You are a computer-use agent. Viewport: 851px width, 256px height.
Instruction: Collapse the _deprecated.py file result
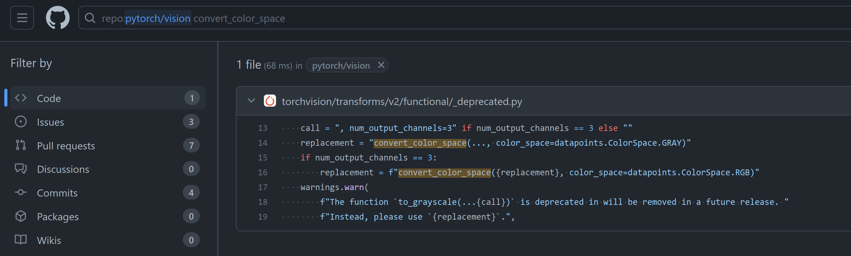[251, 101]
